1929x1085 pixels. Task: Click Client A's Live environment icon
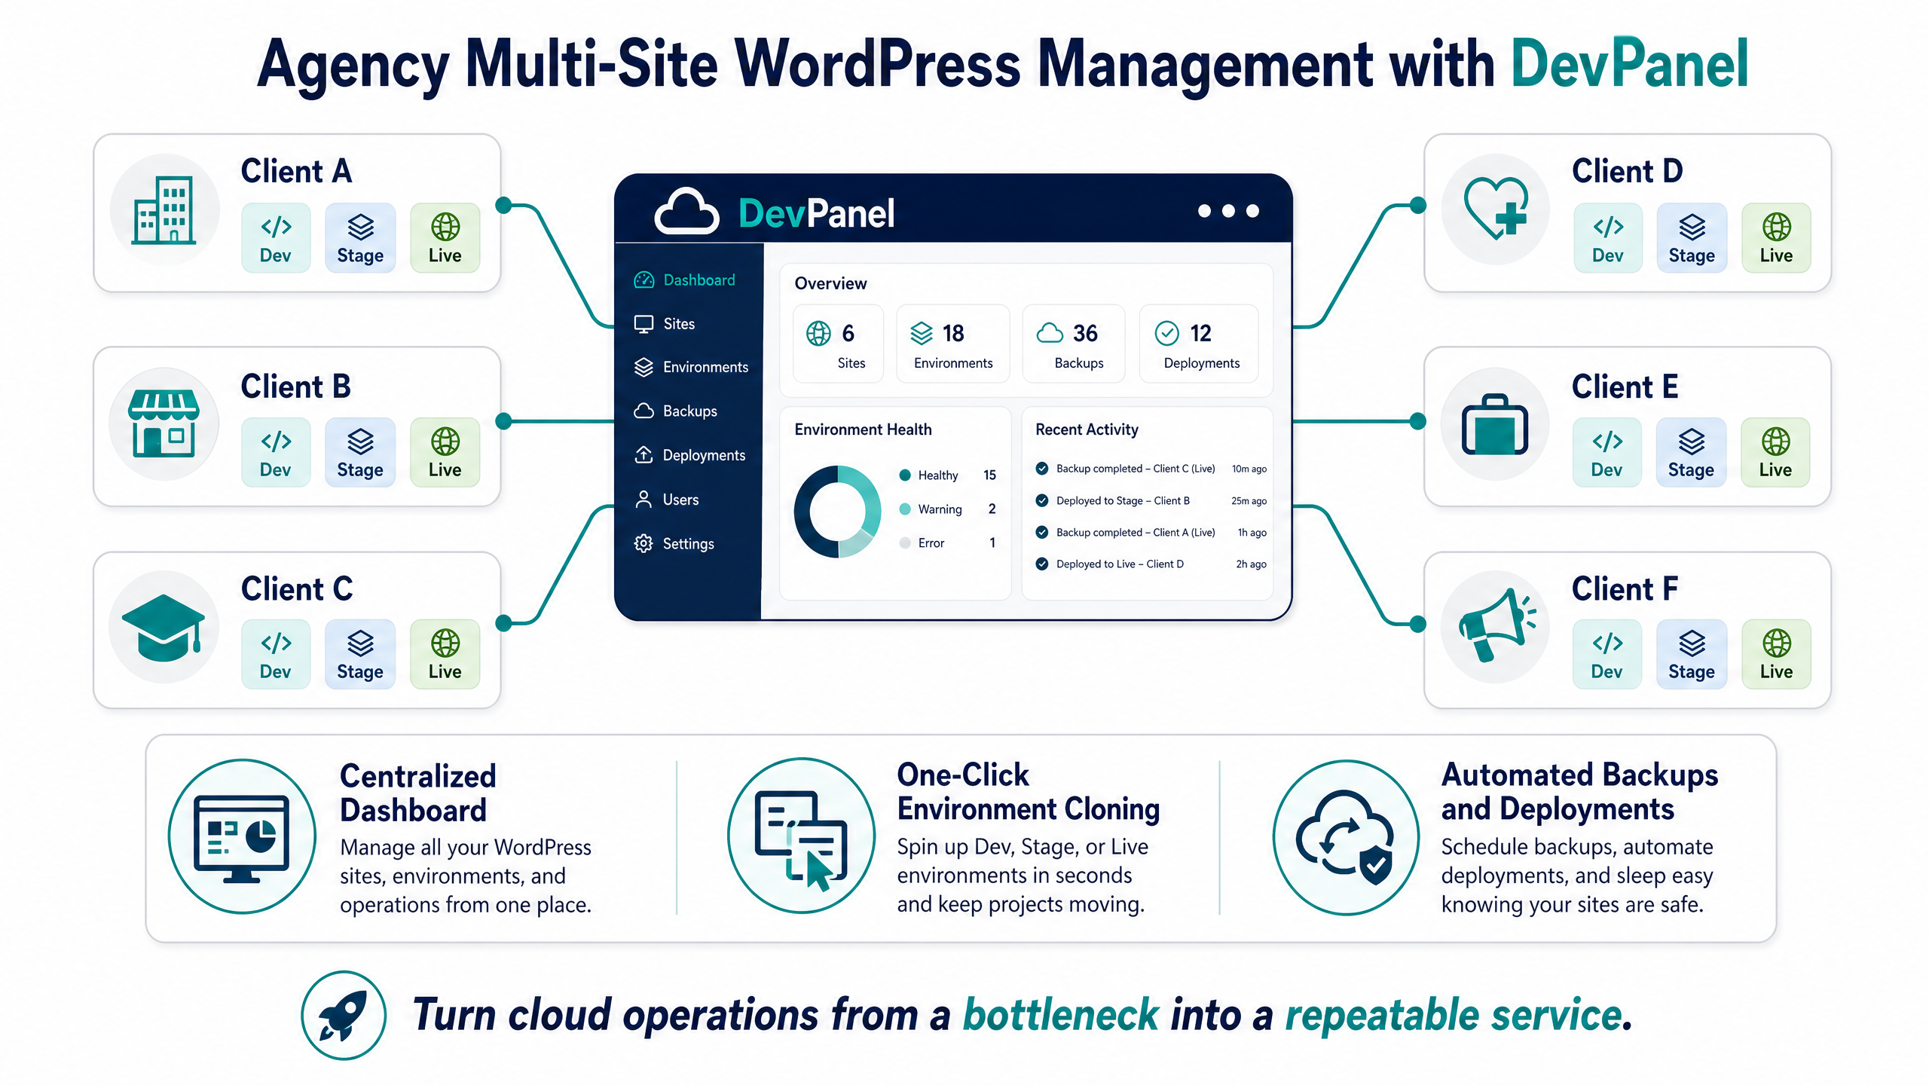tap(445, 238)
